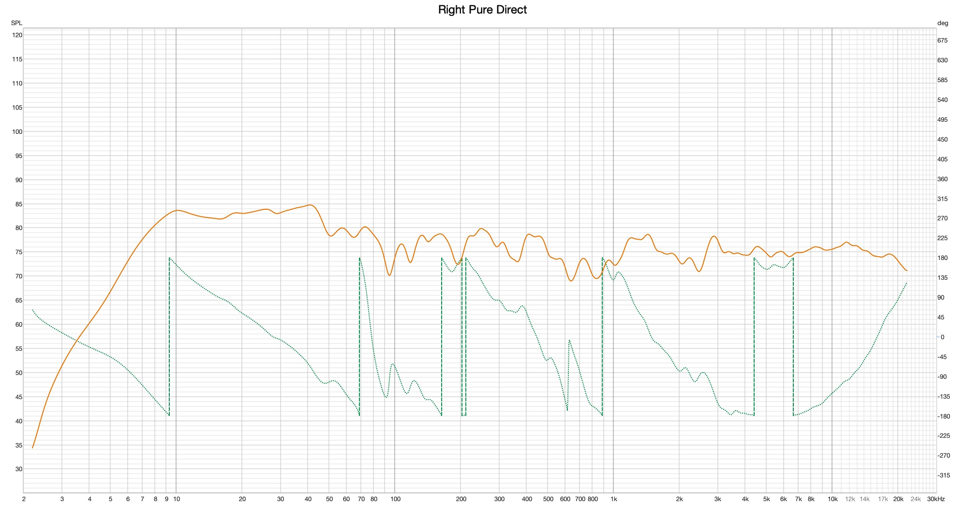Click the lowest starting point of the orange curve
The width and height of the screenshot is (966, 505).
(32, 448)
